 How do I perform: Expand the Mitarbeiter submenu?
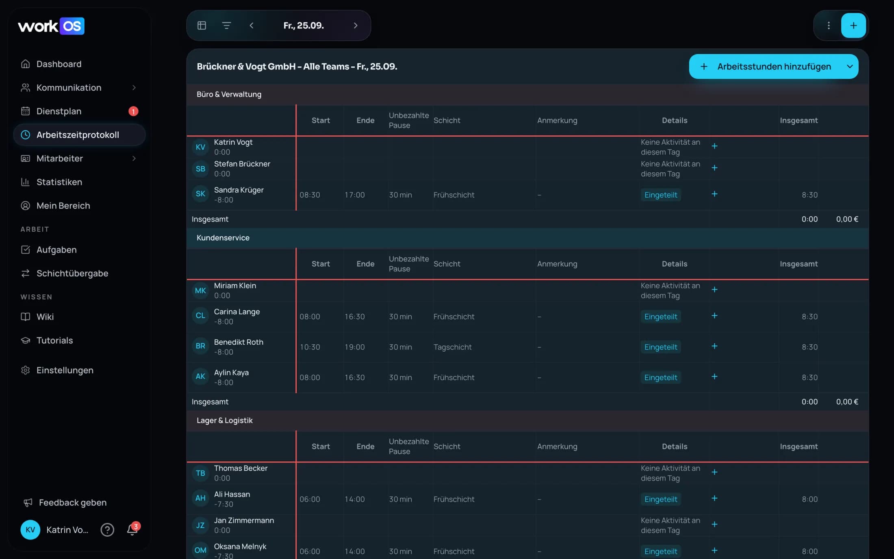pyautogui.click(x=134, y=159)
